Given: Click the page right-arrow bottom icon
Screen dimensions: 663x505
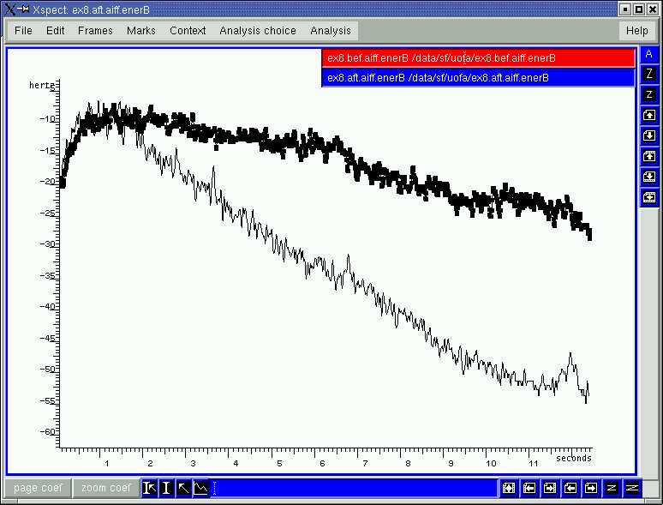Looking at the screenshot, I should tap(591, 489).
